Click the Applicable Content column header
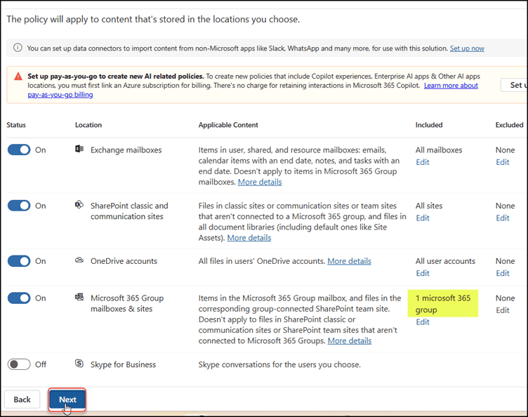The image size is (528, 417). pos(228,125)
